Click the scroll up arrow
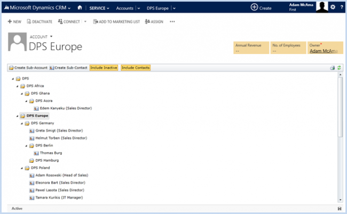This screenshot has height=214, width=347. click(x=341, y=75)
